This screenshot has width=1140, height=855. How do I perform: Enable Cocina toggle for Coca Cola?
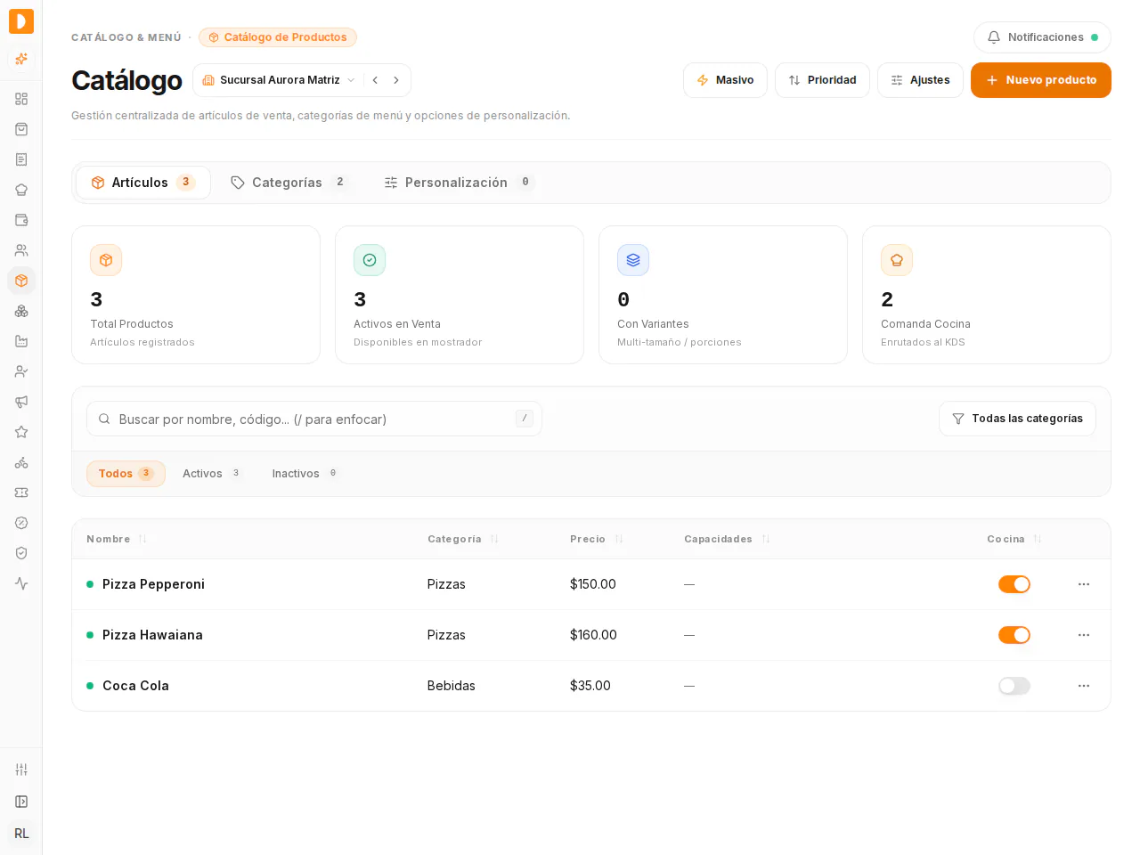(x=1014, y=686)
